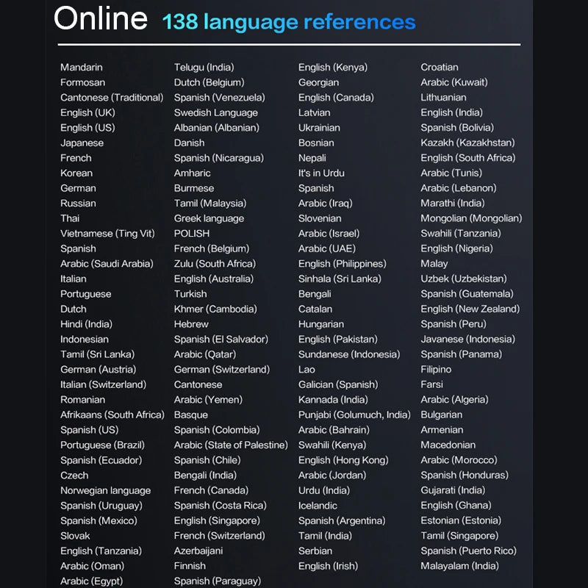Click the POLISH entry

pos(192,233)
